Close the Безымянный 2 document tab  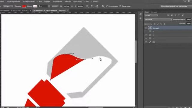(x=68, y=10)
